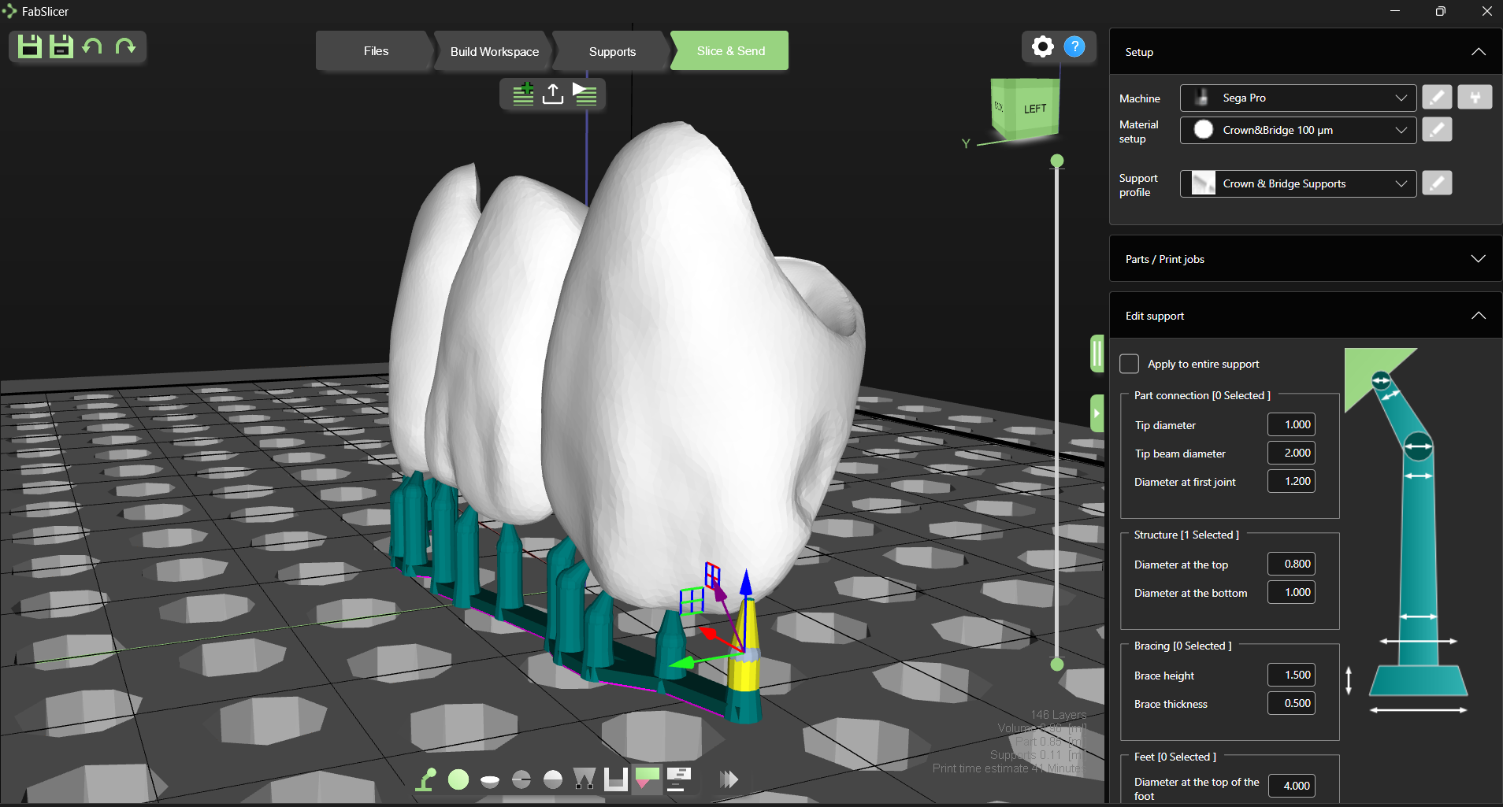Viewport: 1503px width, 807px height.
Task: Edit Diameter at top of foot field
Action: (x=1292, y=786)
